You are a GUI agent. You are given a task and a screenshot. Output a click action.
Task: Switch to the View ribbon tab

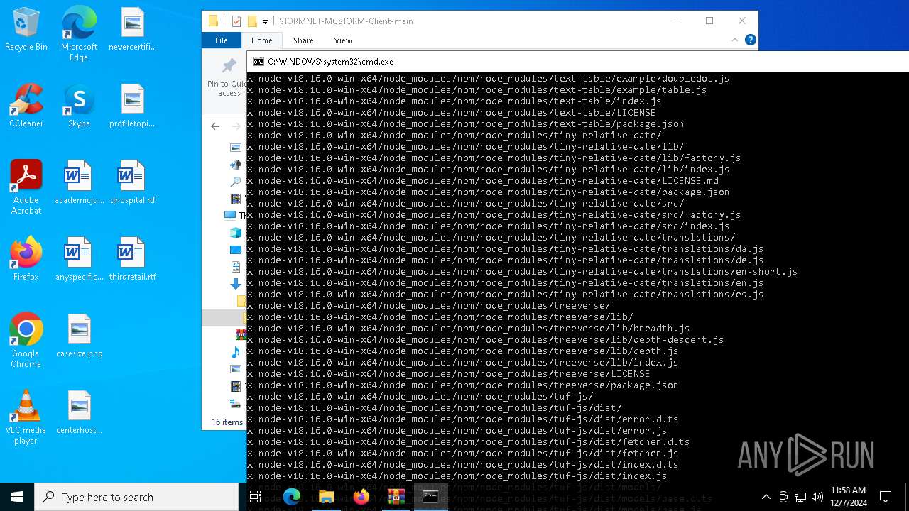click(343, 40)
